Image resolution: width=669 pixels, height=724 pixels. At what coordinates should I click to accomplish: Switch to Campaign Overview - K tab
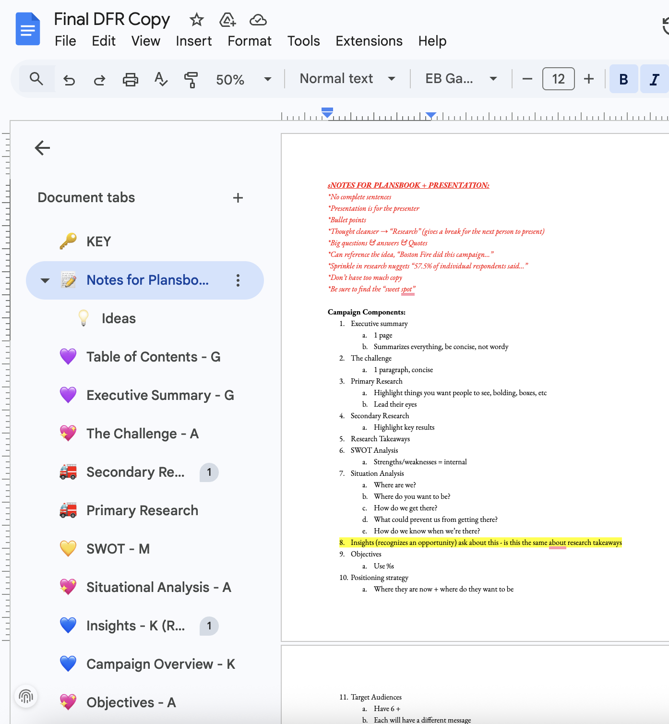145,664
